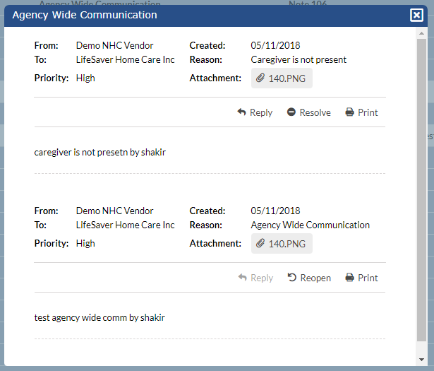Click the greyed reply arrow in second message
The height and width of the screenshot is (371, 434).
point(242,278)
